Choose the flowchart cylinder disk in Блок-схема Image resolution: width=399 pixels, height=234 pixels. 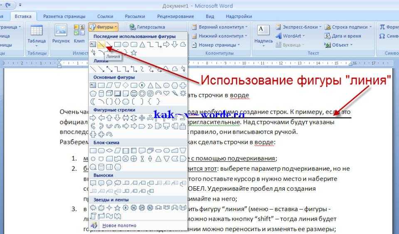point(101,167)
